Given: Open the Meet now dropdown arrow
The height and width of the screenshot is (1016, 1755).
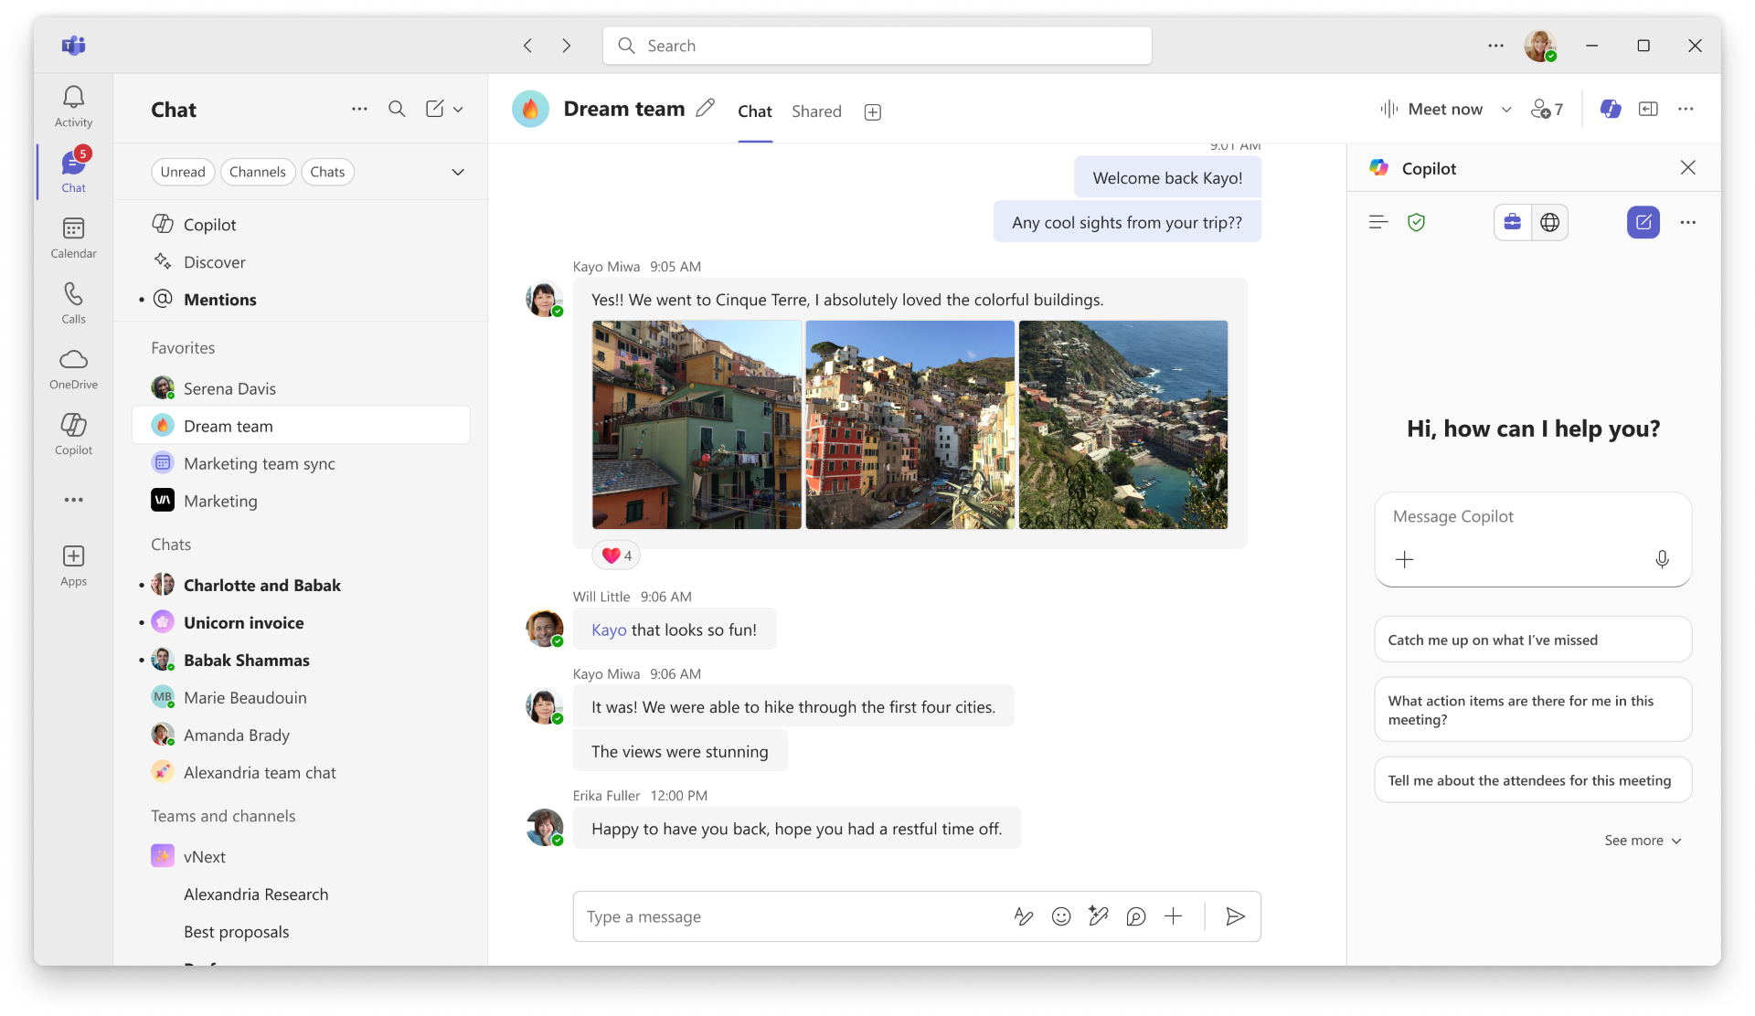Looking at the screenshot, I should click(x=1506, y=110).
